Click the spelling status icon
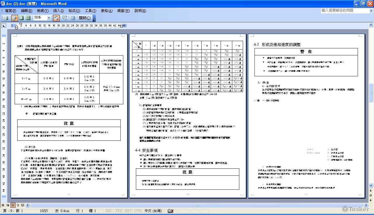Image resolution: width=374 pixels, height=215 pixels. (170, 211)
